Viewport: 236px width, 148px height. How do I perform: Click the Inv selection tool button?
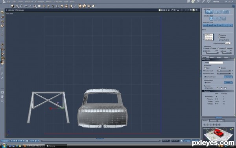point(220,25)
